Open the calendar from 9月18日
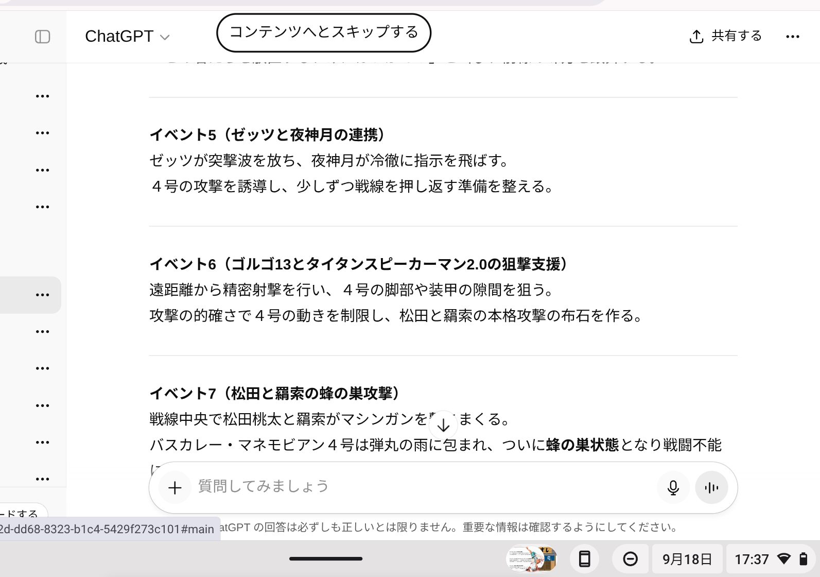Viewport: 820px width, 577px height. (687, 559)
